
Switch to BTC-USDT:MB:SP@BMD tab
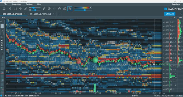[x=12, y=14]
